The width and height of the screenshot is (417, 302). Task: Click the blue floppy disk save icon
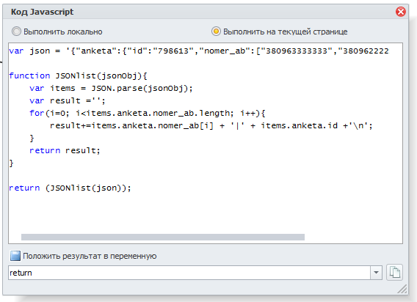(15, 256)
